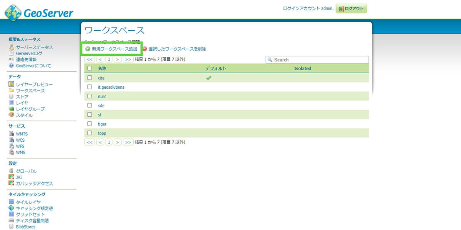Image resolution: width=461 pixels, height=230 pixels.
Task: Open the ワークスペース sidebar menu item
Action: tap(30, 91)
